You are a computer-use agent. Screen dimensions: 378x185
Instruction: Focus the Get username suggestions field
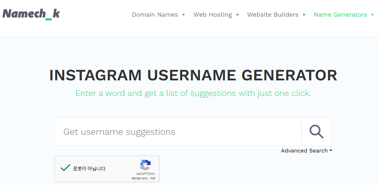pyautogui.click(x=178, y=132)
